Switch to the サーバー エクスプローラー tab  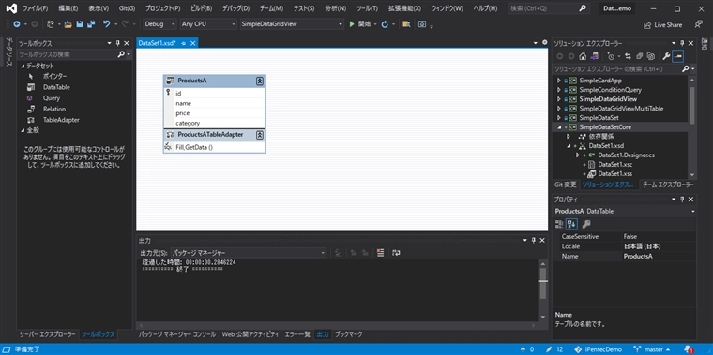pyautogui.click(x=47, y=334)
